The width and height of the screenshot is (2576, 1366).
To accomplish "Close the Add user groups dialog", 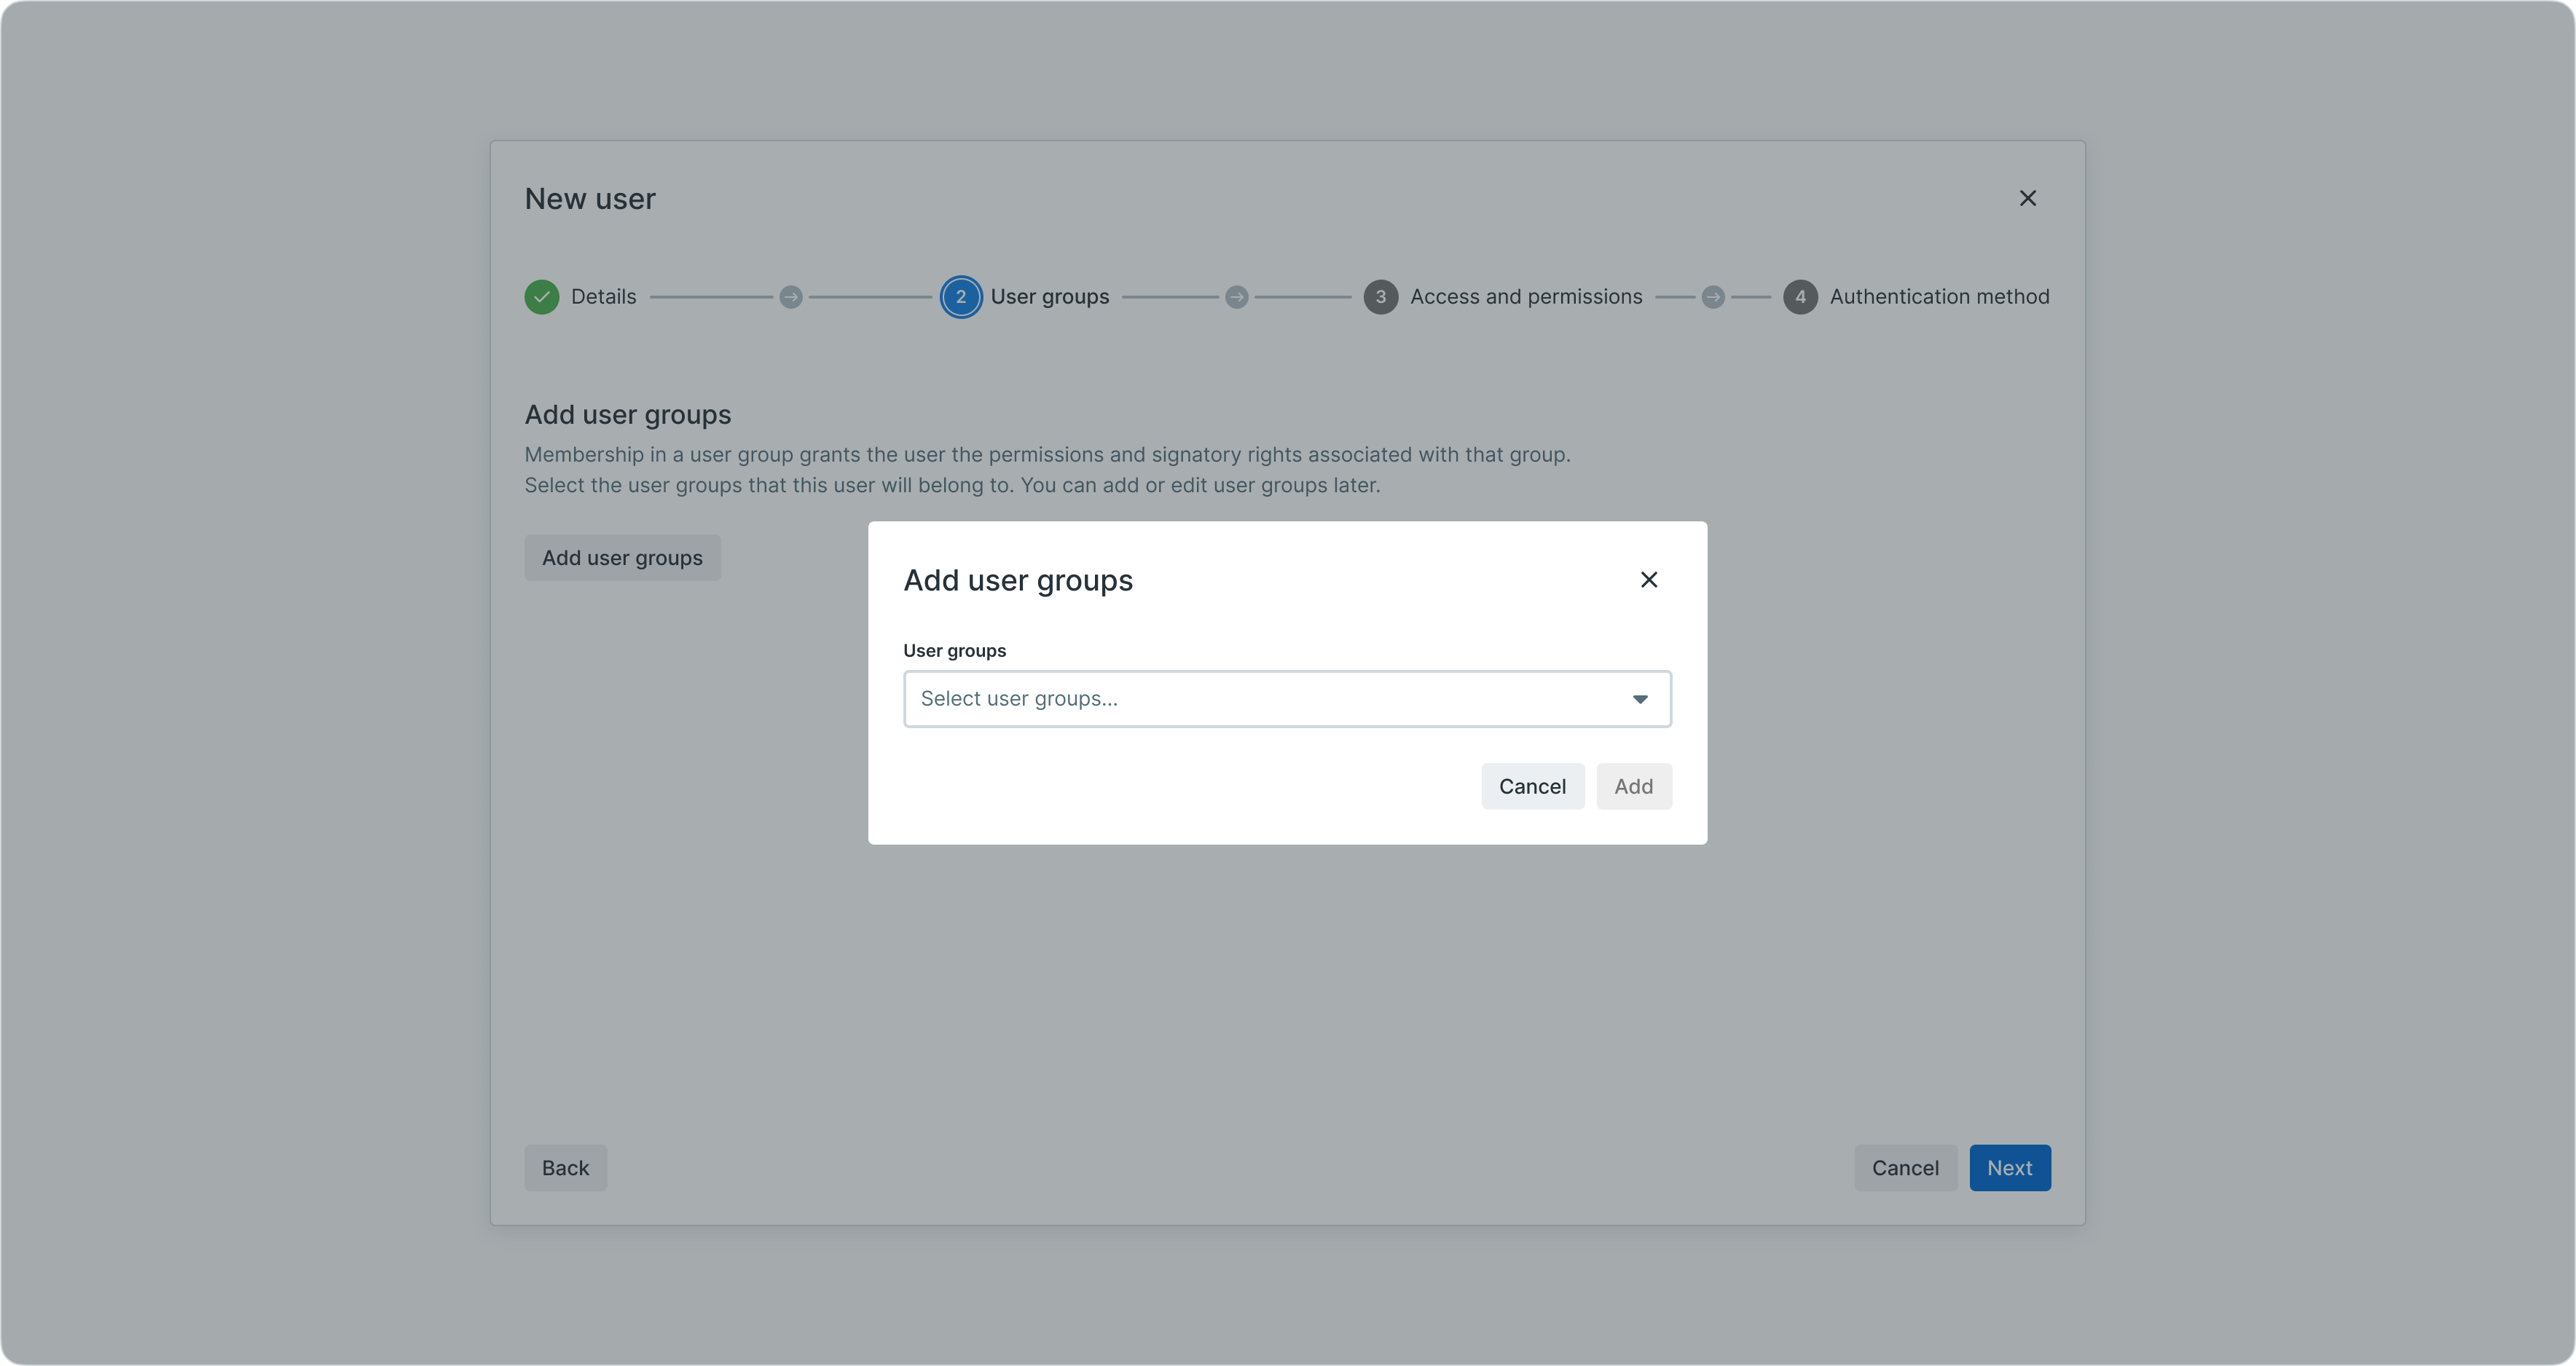I will 1648,580.
